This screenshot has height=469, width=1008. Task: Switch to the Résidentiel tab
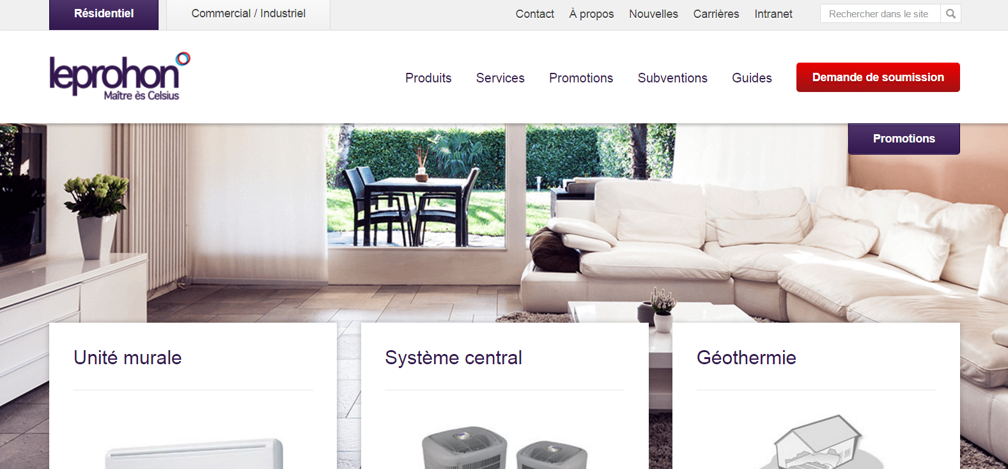pyautogui.click(x=104, y=15)
